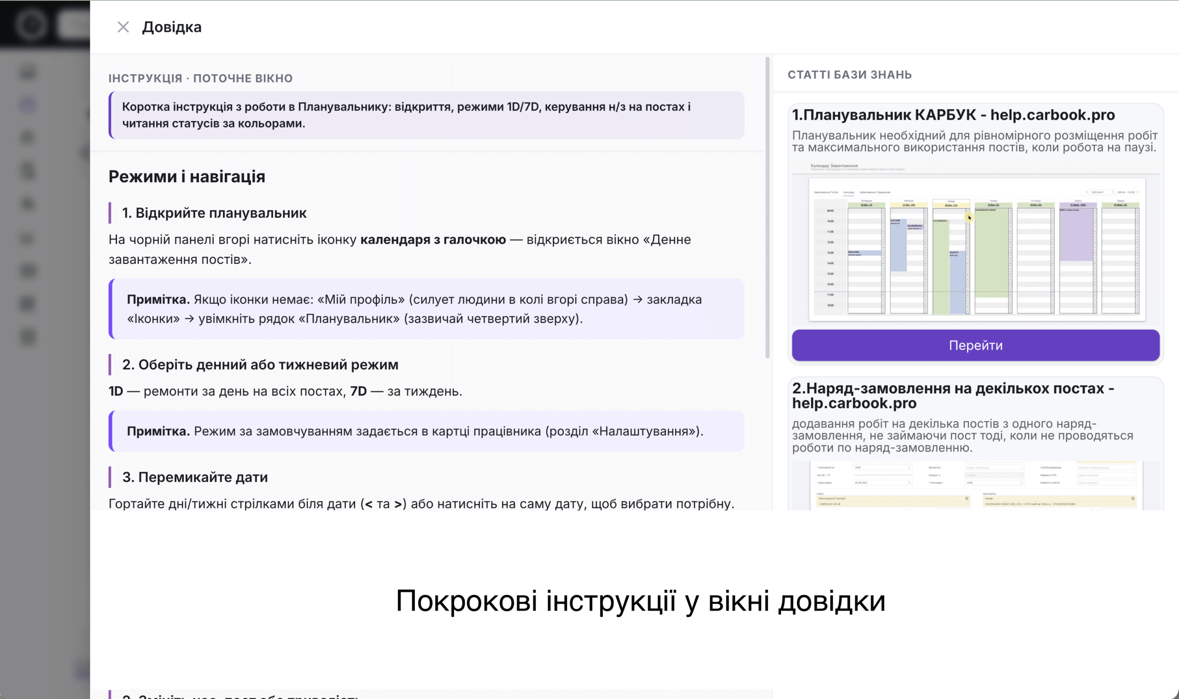Click the instruction panel vertical scrollbar
This screenshot has height=699, width=1179.
click(x=767, y=207)
